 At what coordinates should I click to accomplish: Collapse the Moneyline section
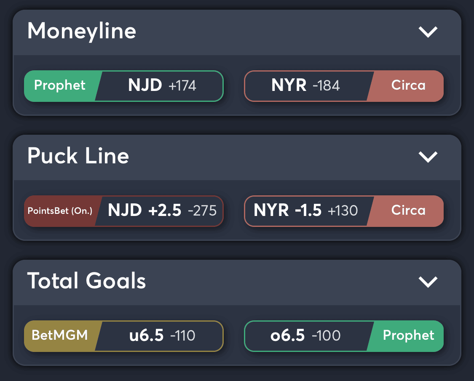[428, 32]
